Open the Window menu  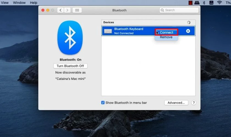click(19, 3)
